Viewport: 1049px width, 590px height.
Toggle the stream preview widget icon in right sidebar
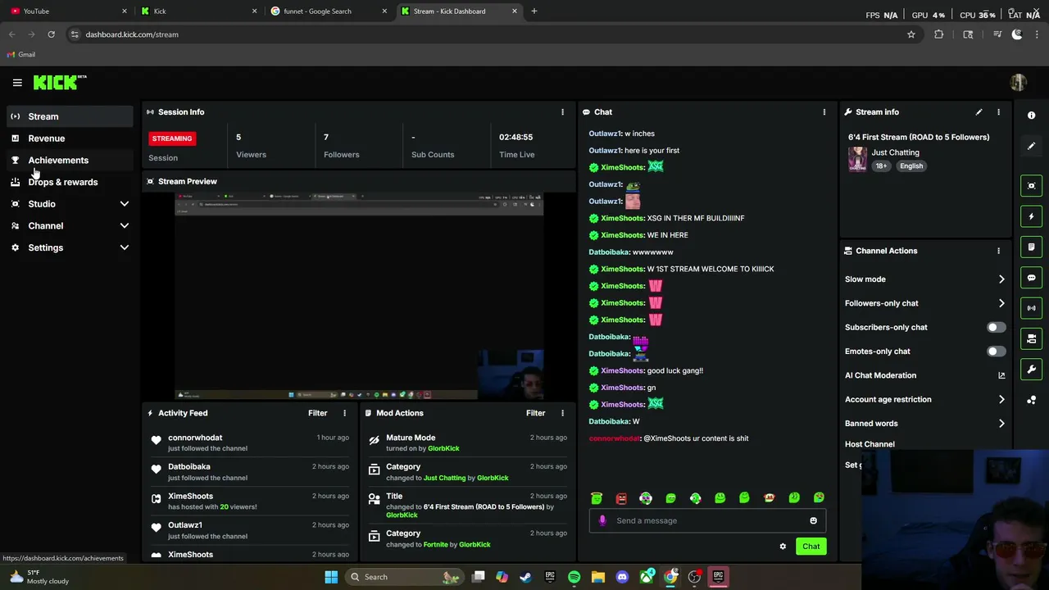coord(1031,186)
